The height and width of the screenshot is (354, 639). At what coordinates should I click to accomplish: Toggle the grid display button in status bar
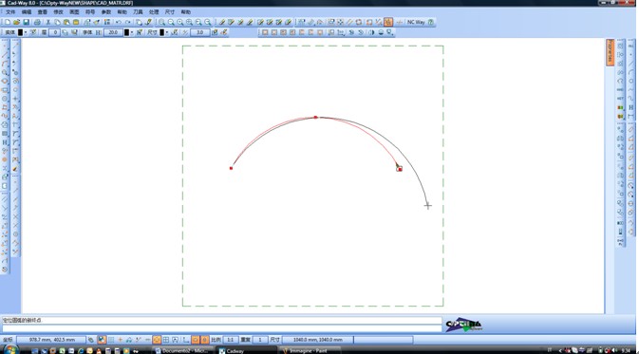pyautogui.click(x=166, y=340)
